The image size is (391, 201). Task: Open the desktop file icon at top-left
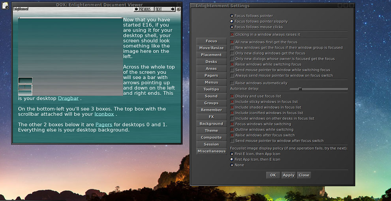pos(5,6)
